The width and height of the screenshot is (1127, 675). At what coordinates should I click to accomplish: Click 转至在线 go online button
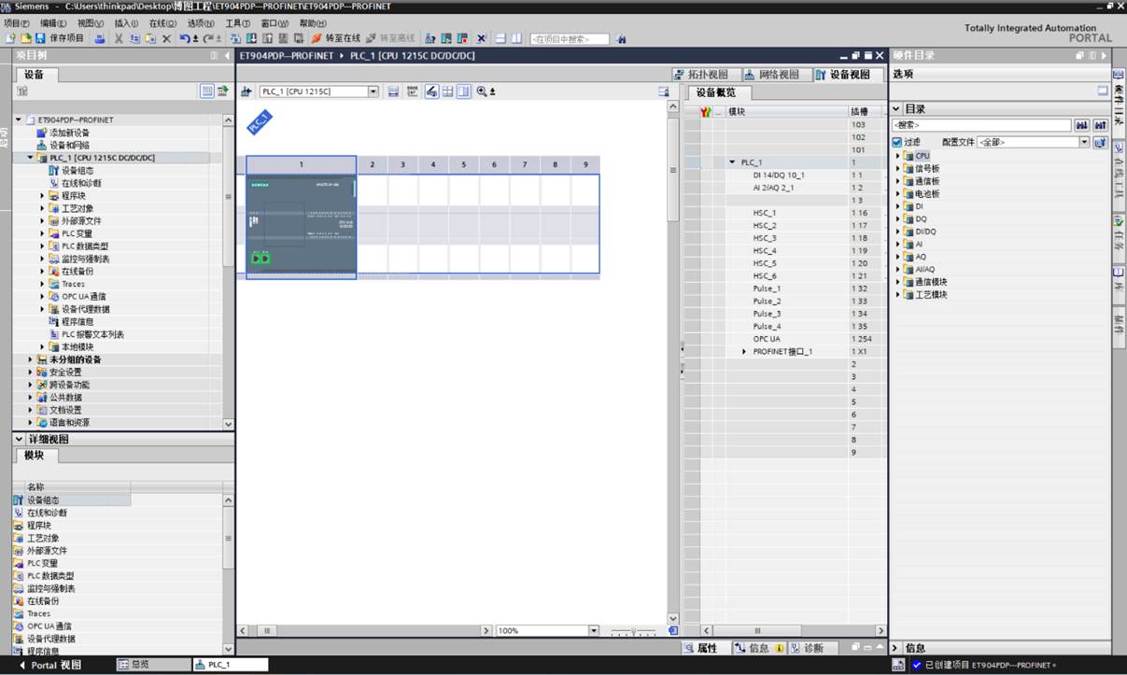pos(335,38)
